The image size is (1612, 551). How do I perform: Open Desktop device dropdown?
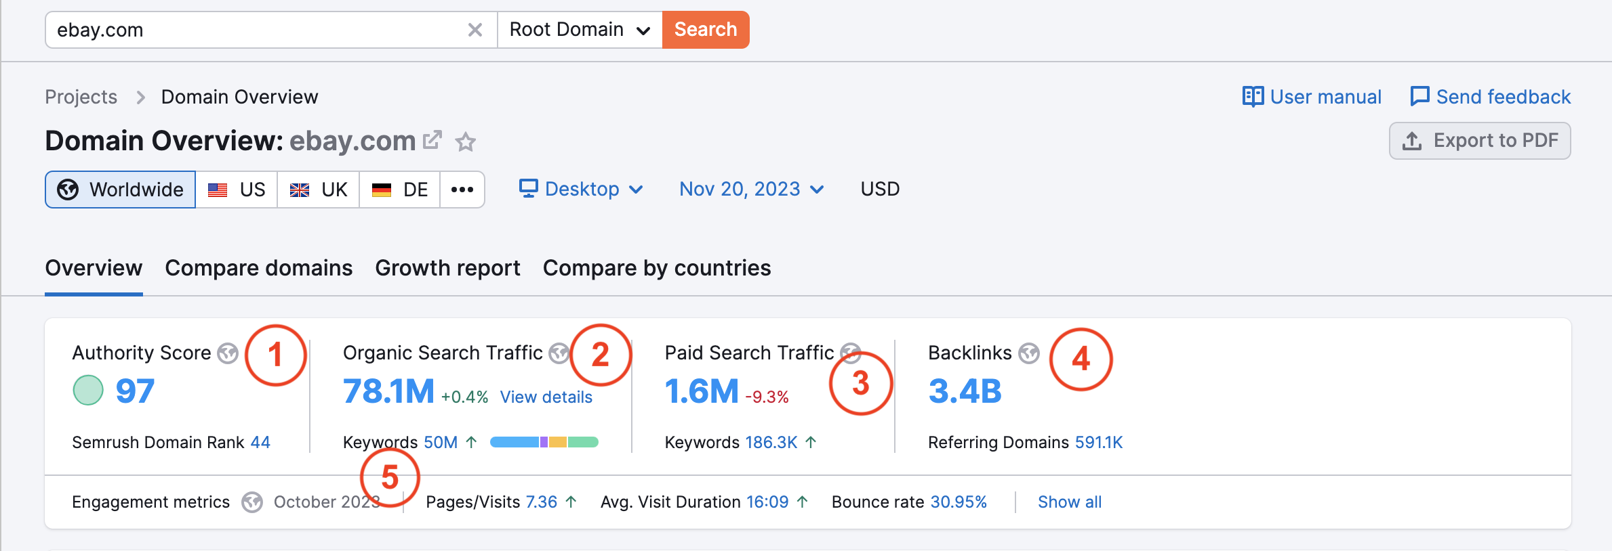click(x=581, y=189)
